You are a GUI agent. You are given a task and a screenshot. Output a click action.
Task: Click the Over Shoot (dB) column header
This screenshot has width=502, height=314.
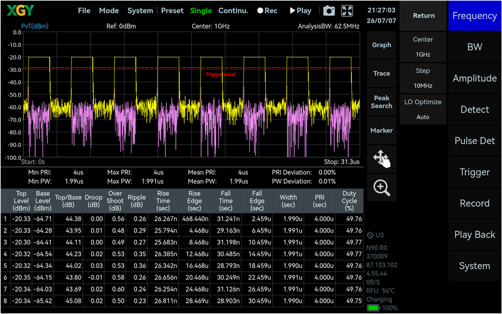click(x=115, y=201)
